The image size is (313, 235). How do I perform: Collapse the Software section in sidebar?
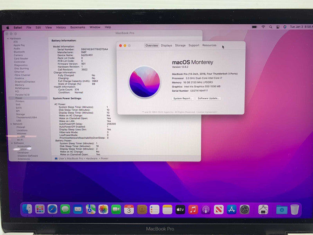[x=12, y=143]
